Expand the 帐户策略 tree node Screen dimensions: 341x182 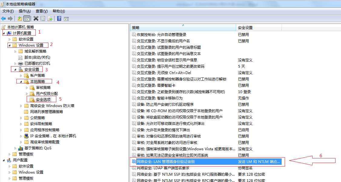(x=21, y=76)
